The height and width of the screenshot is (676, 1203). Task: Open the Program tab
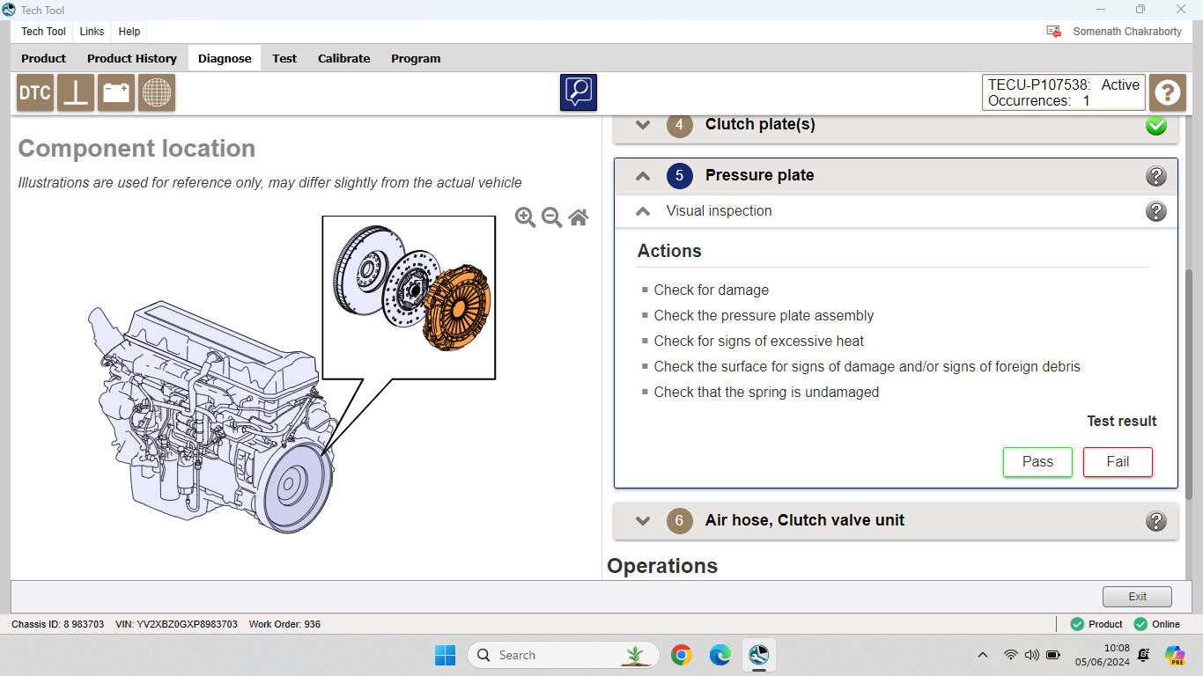tap(416, 58)
